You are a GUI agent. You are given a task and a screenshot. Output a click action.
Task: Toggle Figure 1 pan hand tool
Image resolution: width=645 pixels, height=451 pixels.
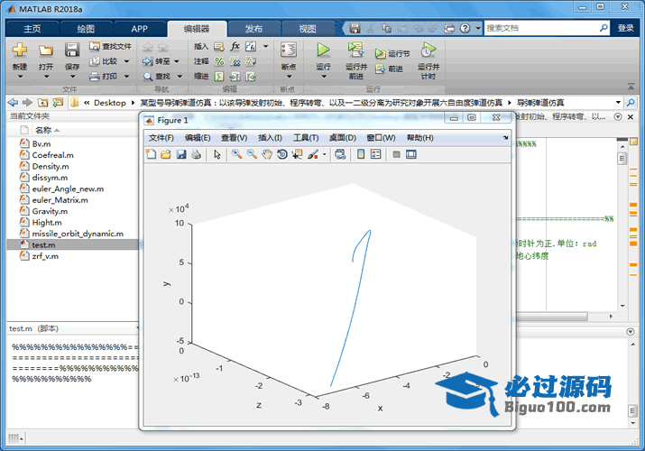click(267, 154)
